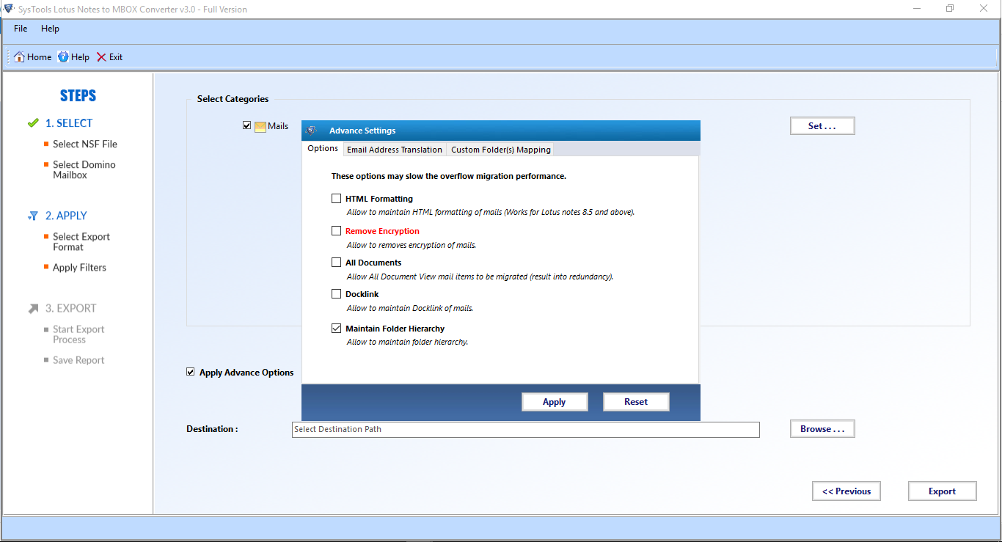Tick the Remove Encryption checkbox
The width and height of the screenshot is (1002, 542).
tap(337, 231)
